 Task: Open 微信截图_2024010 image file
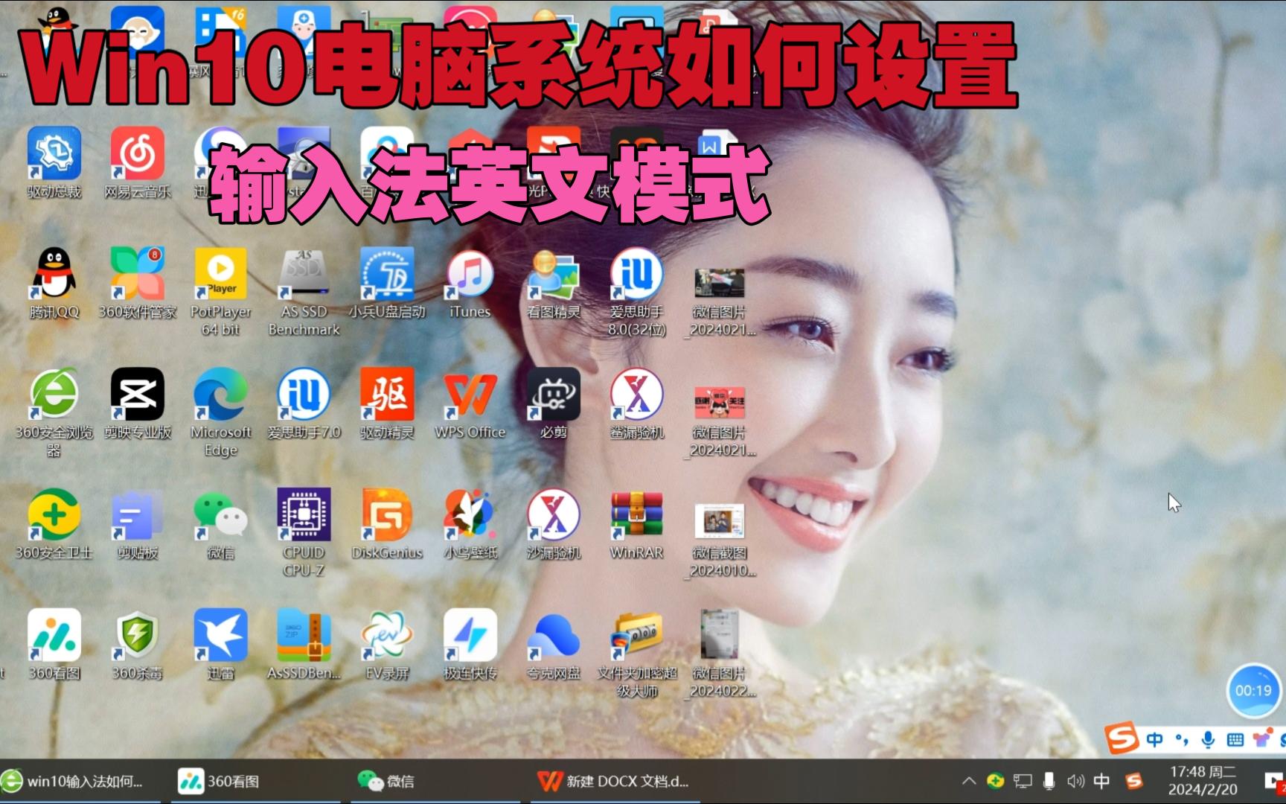pyautogui.click(x=720, y=540)
